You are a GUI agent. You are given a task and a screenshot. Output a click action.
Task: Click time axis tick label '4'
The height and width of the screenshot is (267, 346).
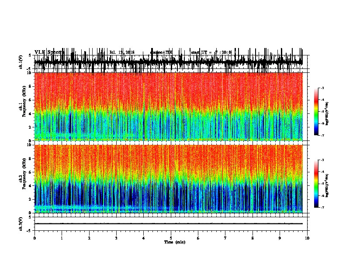144,238
